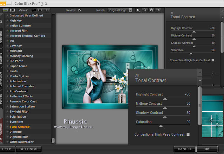Viewport: 224px width, 154px height.
Task: Open the Landscape filters side tab
Action: coord(1,79)
